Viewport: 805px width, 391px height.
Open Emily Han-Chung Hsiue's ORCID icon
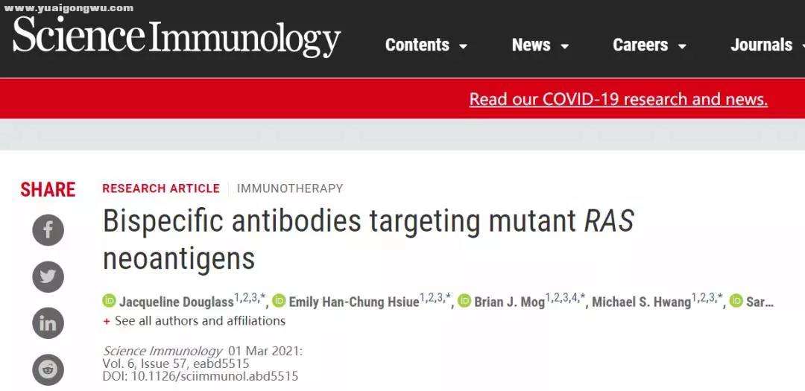point(279,301)
